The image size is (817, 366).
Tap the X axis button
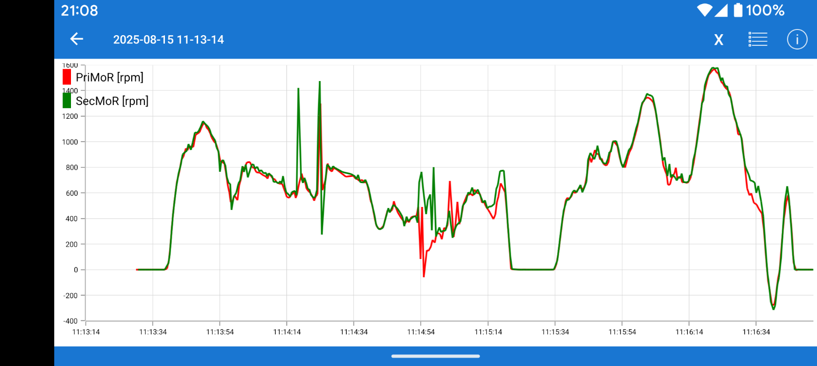[718, 40]
